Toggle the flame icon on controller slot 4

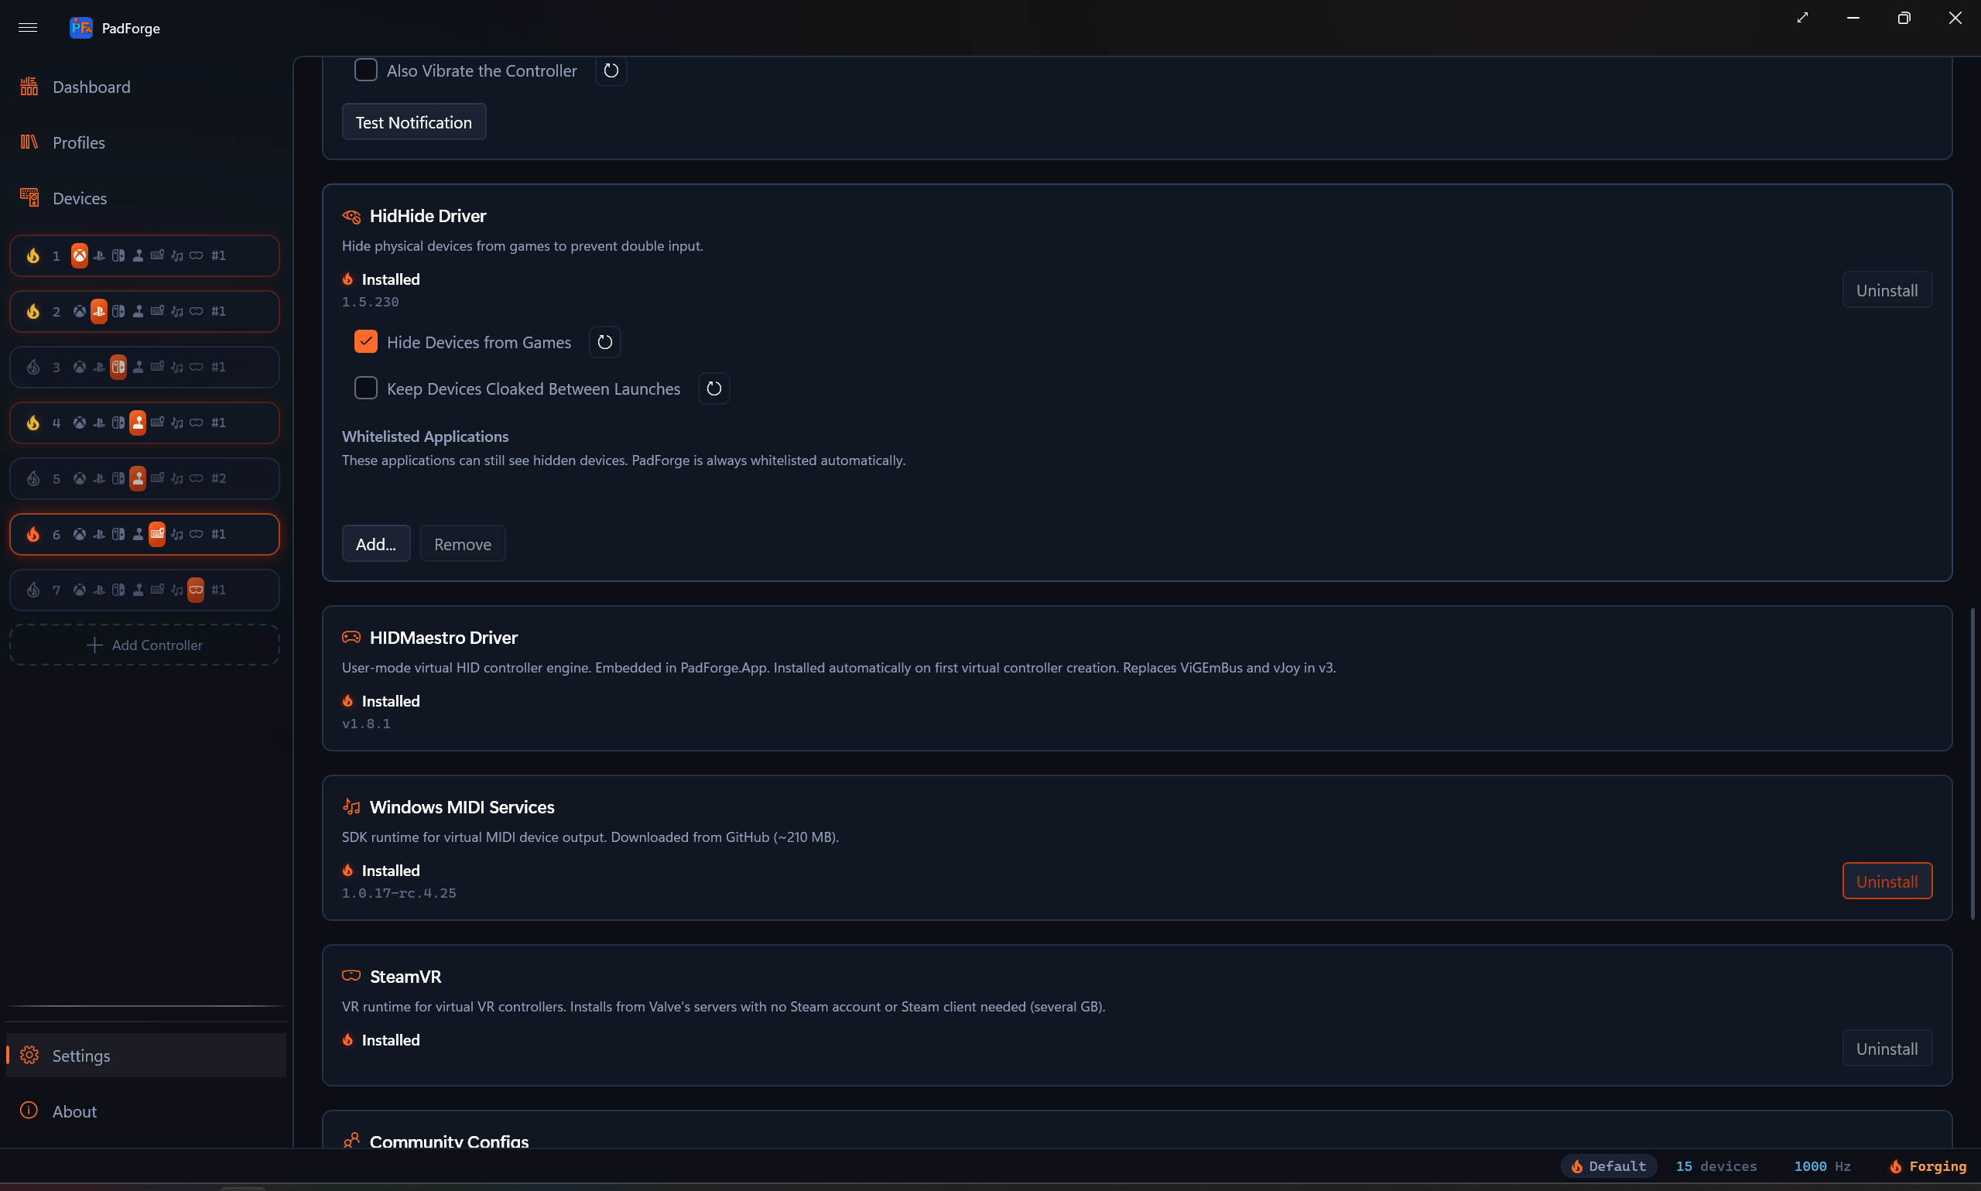tap(33, 423)
